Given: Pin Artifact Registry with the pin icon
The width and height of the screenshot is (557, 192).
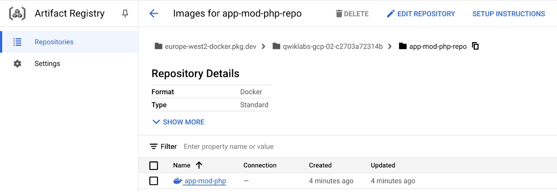Looking at the screenshot, I should pos(125,14).
